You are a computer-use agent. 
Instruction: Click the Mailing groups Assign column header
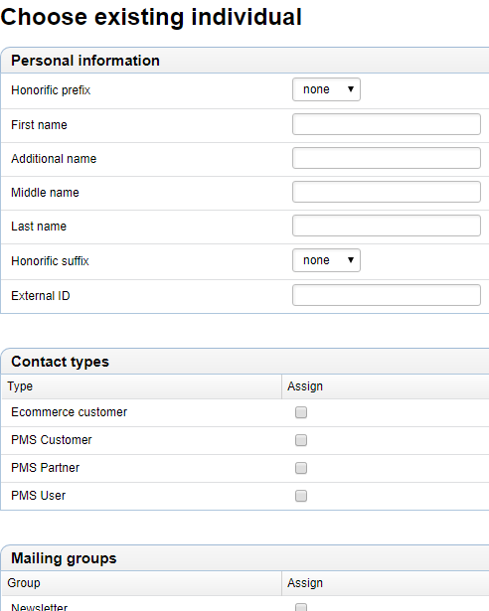click(x=305, y=583)
